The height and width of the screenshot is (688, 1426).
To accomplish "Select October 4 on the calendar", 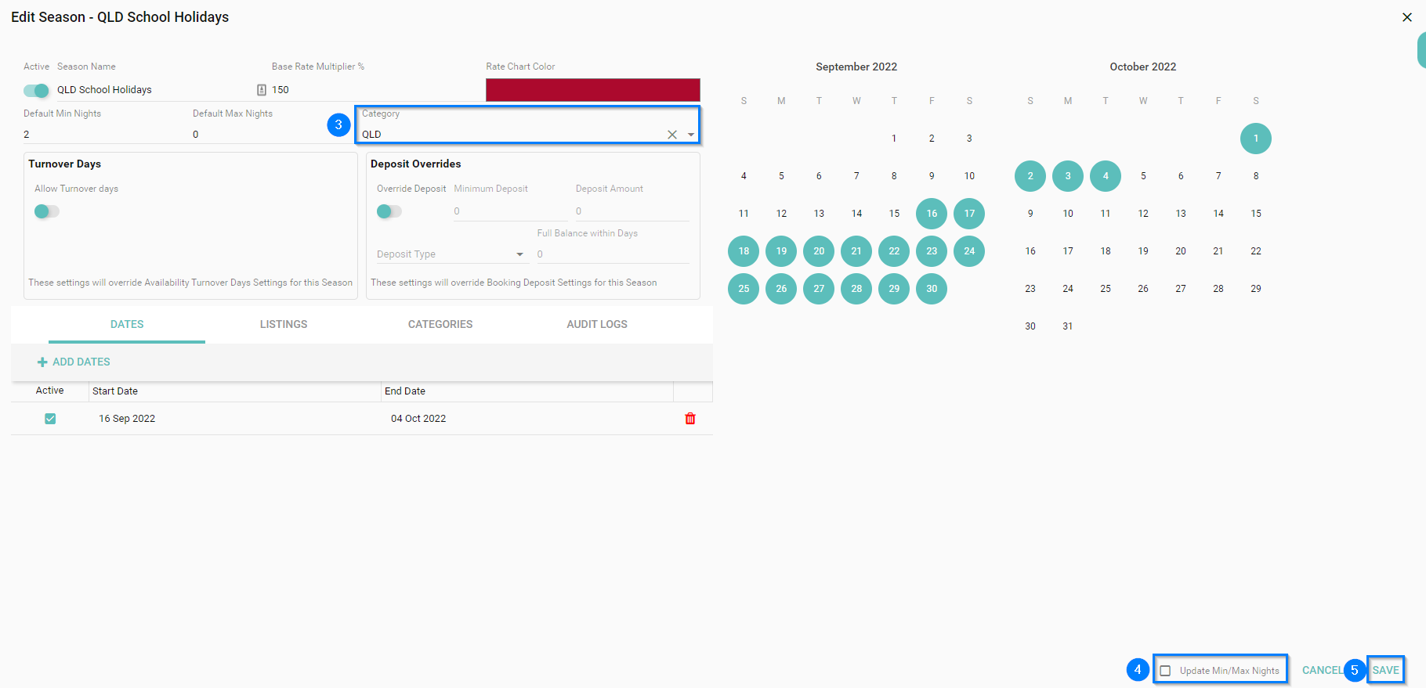I will click(x=1105, y=176).
